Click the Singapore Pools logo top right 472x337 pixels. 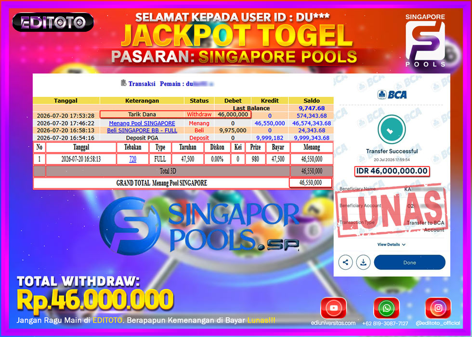click(425, 40)
